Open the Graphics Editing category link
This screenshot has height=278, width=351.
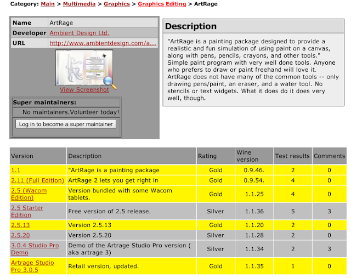[x=162, y=4]
